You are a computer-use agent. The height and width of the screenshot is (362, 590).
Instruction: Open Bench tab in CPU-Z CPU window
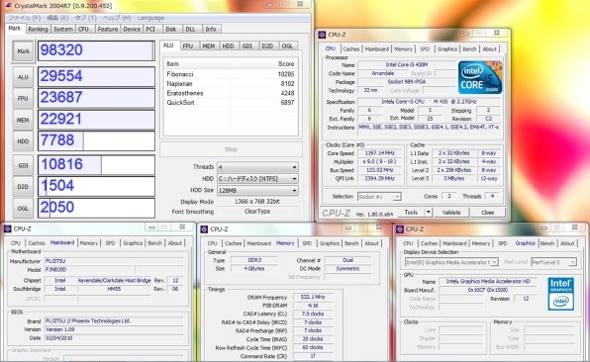(469, 48)
